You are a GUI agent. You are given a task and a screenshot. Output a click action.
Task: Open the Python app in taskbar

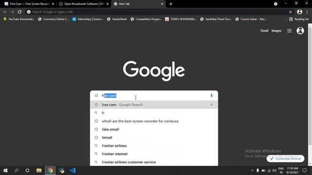[62, 171]
